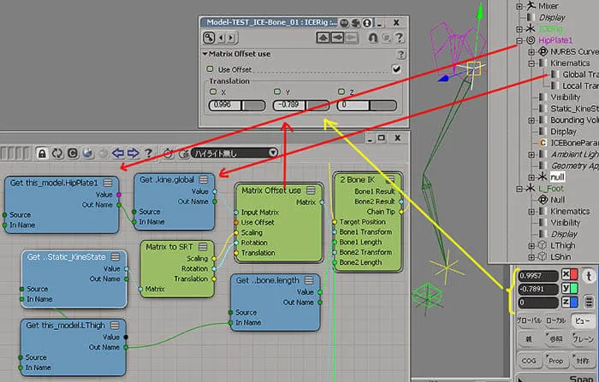Select the ビュー (View) mode tab
This screenshot has height=382, width=599.
[583, 320]
